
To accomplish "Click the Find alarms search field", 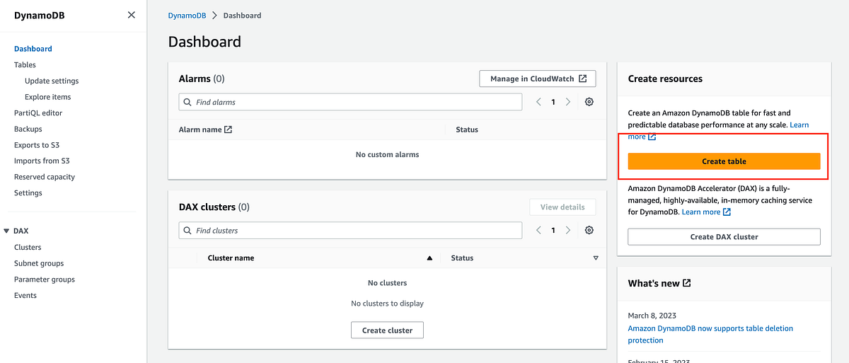I will [x=354, y=102].
